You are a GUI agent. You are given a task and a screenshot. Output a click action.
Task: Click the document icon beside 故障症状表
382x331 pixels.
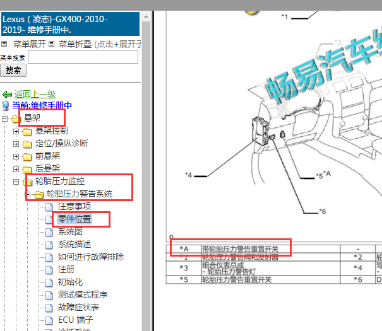tap(49, 308)
